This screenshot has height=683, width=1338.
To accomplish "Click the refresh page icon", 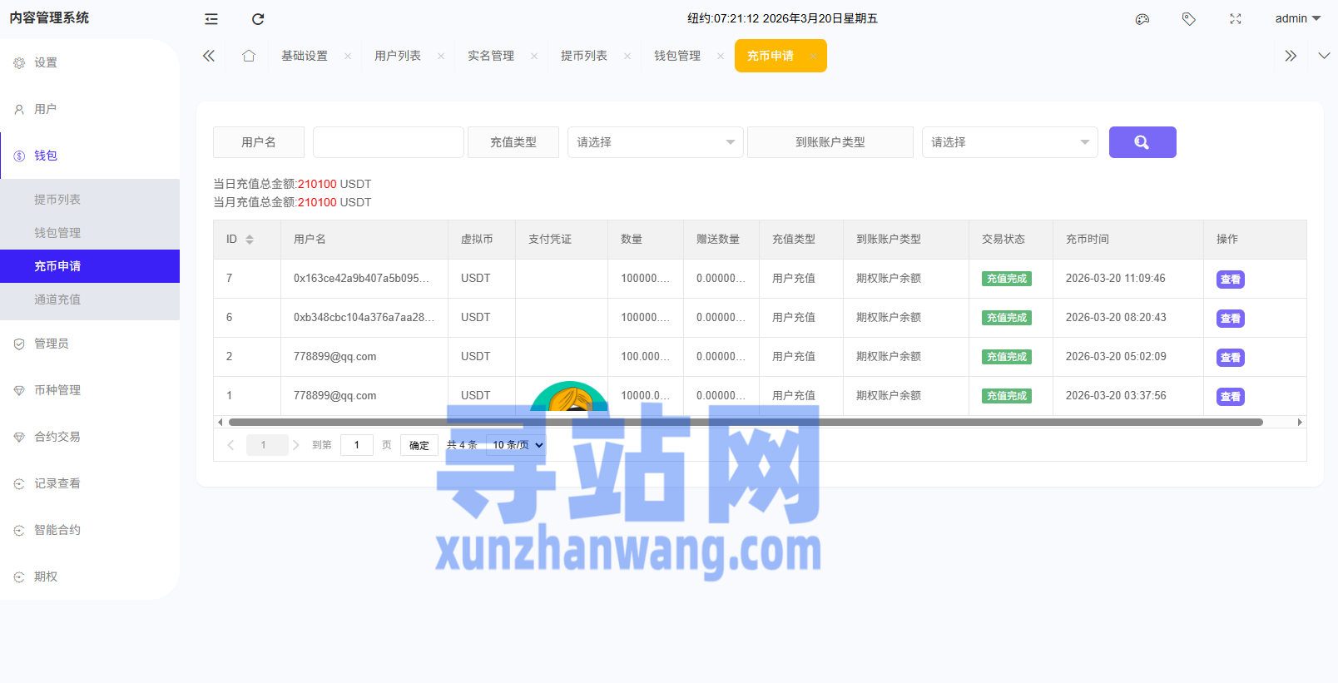I will (x=258, y=19).
